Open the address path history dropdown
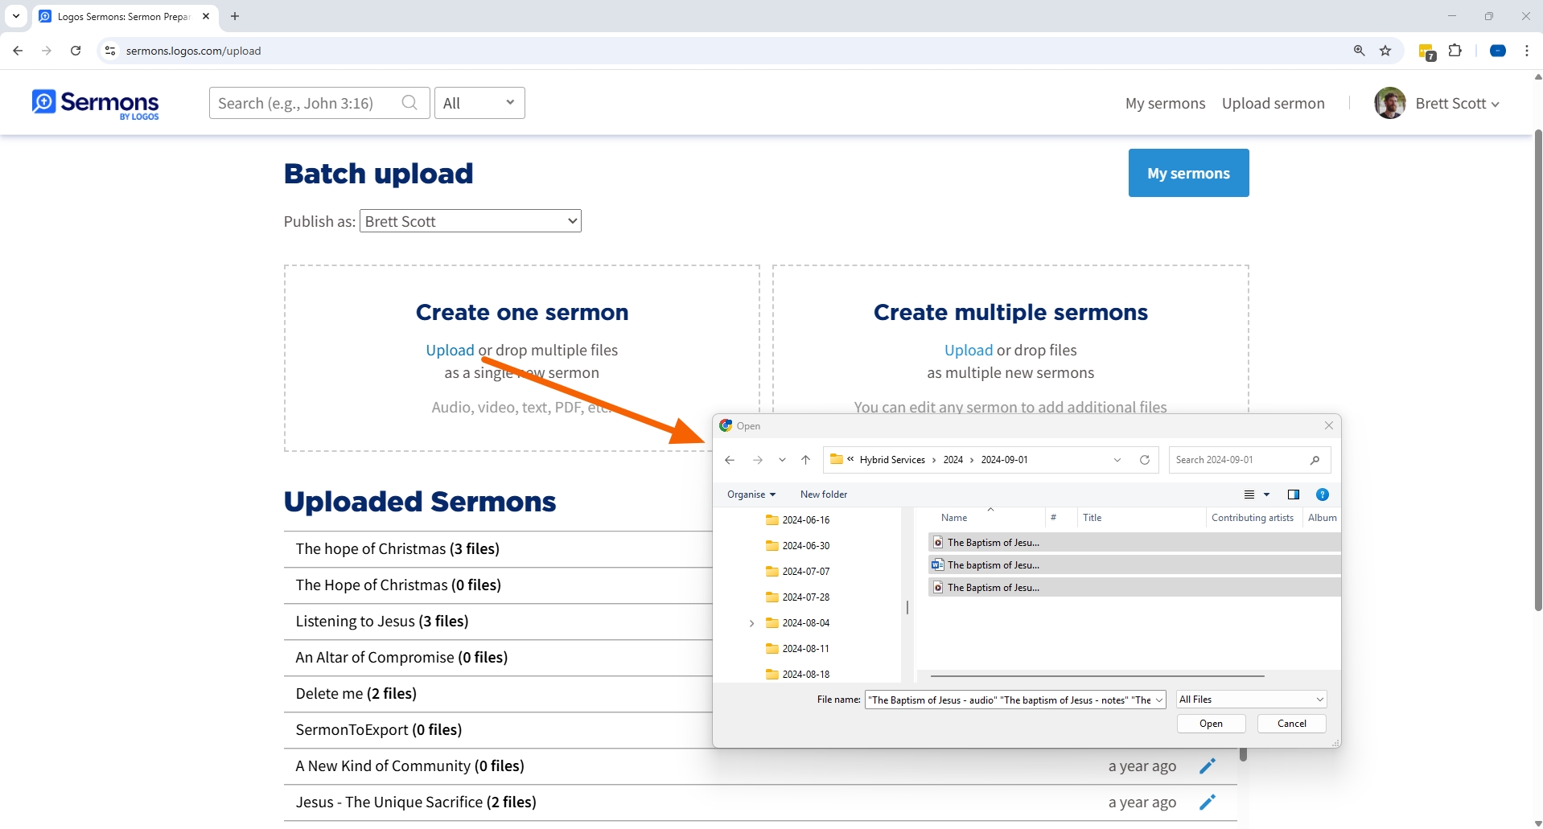1543x829 pixels. (1117, 460)
